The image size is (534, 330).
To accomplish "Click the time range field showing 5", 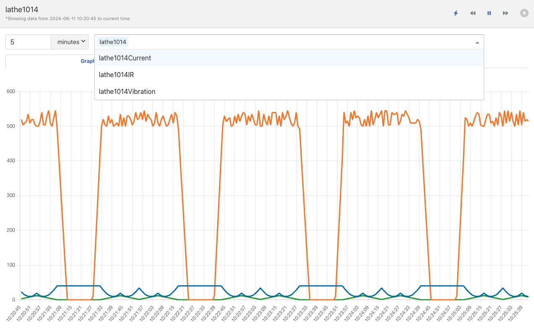I will pyautogui.click(x=28, y=42).
